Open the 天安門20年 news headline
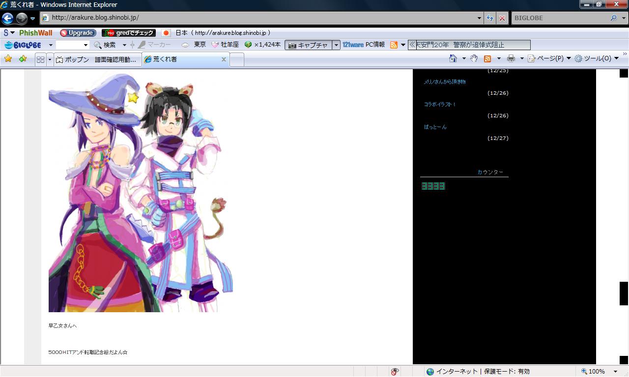 460,45
